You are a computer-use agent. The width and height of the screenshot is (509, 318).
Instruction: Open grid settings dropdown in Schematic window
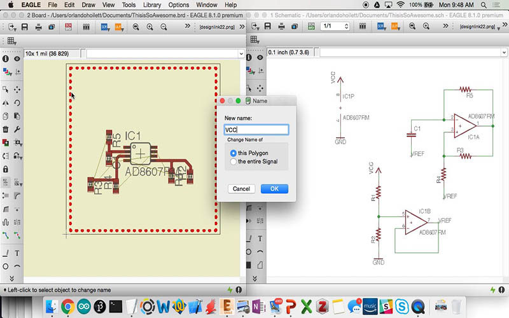click(254, 39)
